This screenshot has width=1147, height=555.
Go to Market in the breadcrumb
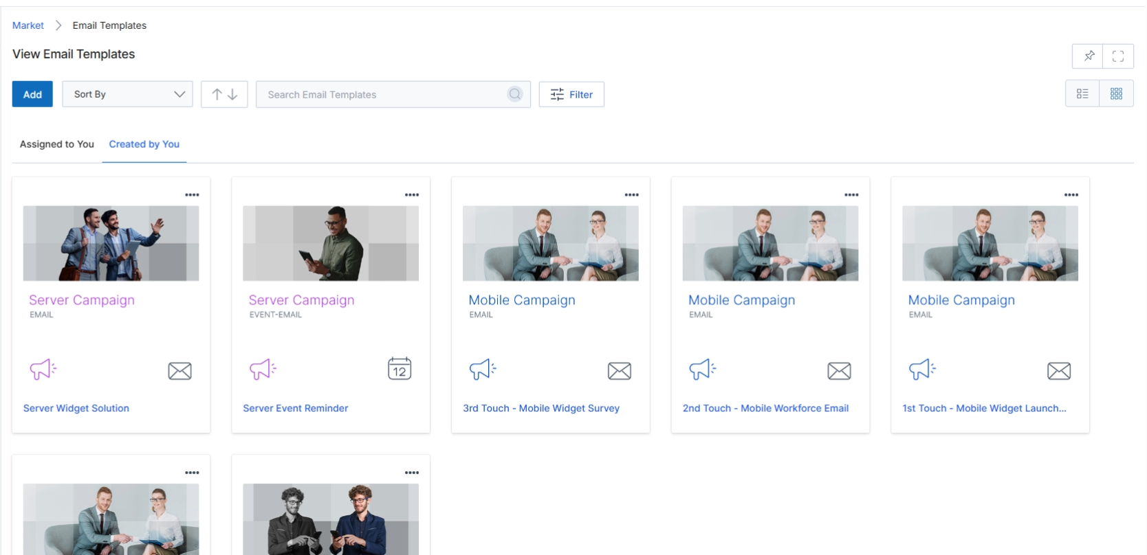tap(28, 25)
